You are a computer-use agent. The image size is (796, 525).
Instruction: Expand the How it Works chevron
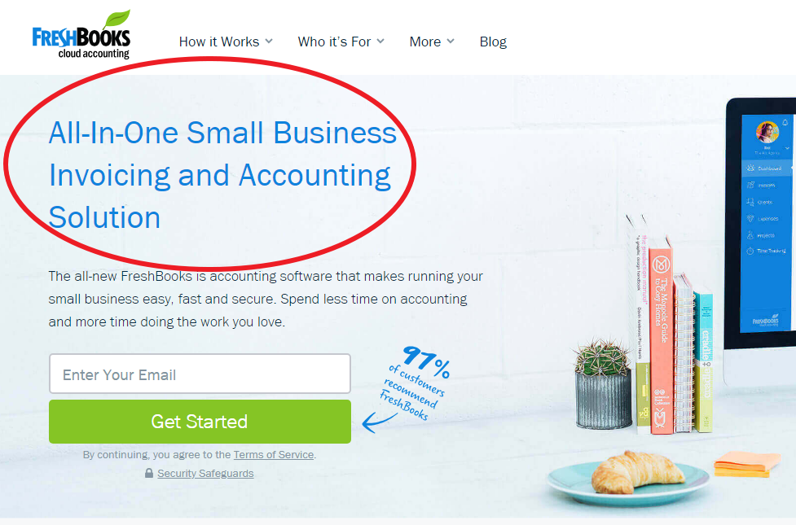[269, 41]
